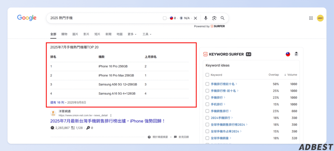Switch to the 短片 tab
The image size is (334, 151).
pyautogui.click(x=97, y=34)
